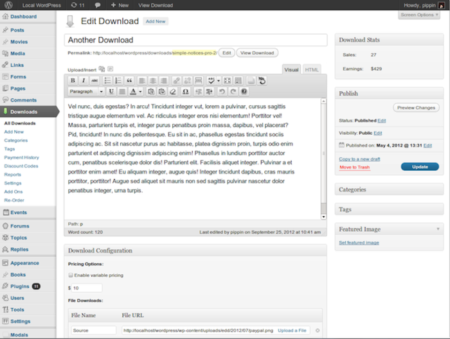Viewport: 450px width, 339px height.
Task: Expand the Screen Options panel
Action: coord(419,14)
